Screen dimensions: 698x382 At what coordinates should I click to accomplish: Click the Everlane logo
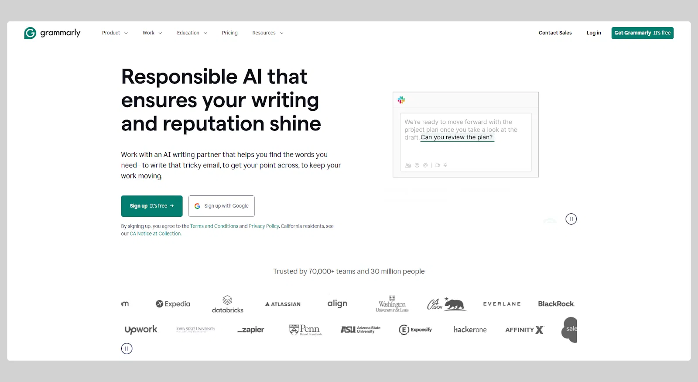tap(502, 304)
